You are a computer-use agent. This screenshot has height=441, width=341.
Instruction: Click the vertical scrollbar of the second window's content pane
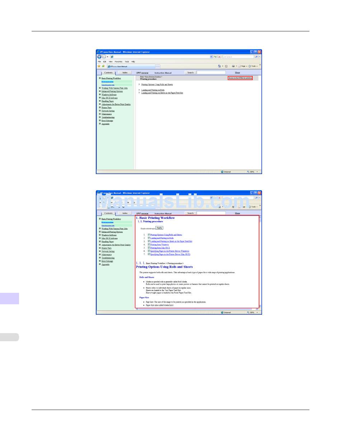click(260, 262)
